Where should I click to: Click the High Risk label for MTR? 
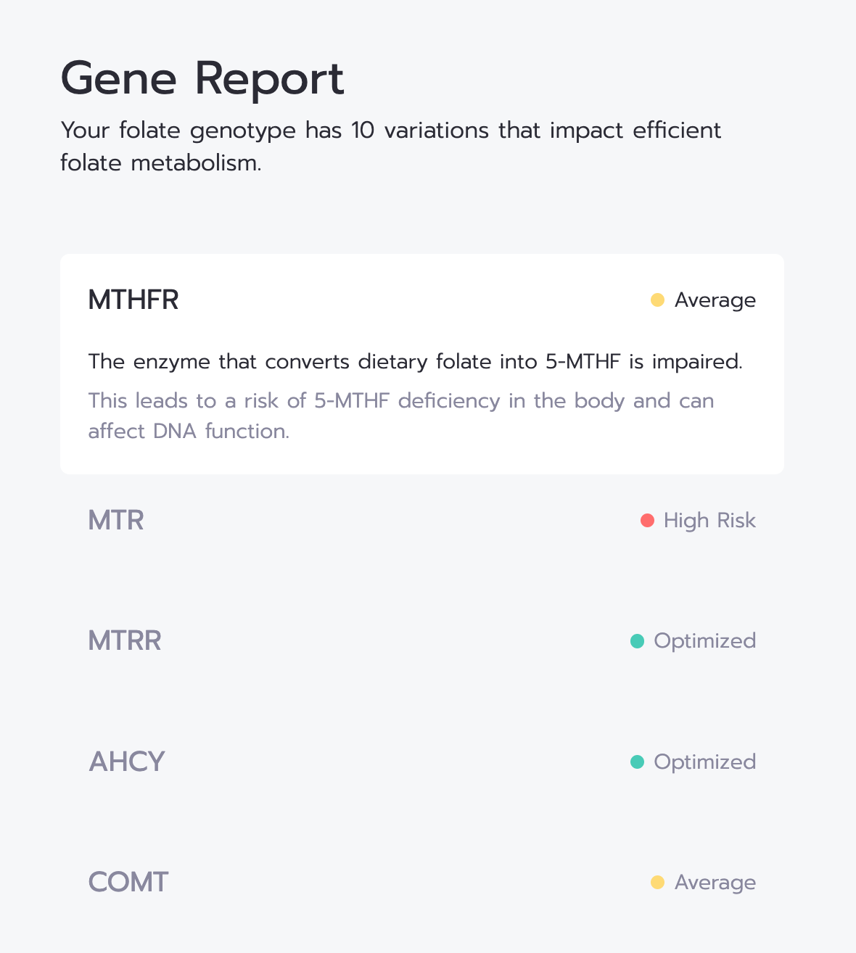pyautogui.click(x=709, y=521)
